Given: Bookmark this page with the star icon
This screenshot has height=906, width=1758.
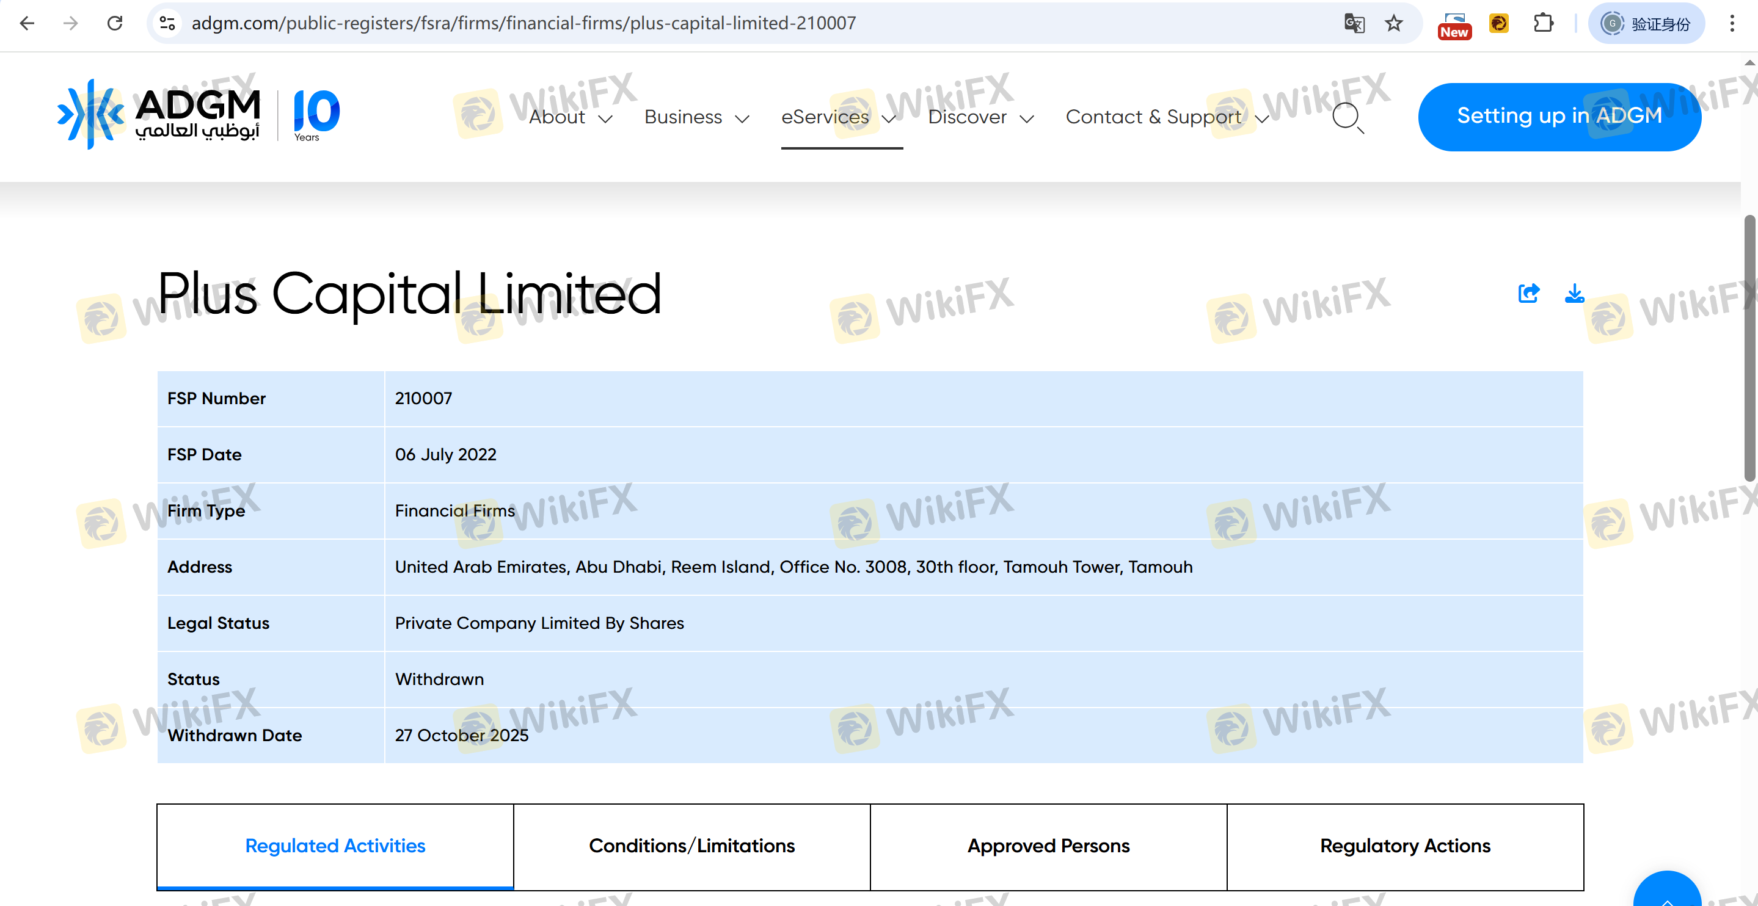Looking at the screenshot, I should [1393, 23].
